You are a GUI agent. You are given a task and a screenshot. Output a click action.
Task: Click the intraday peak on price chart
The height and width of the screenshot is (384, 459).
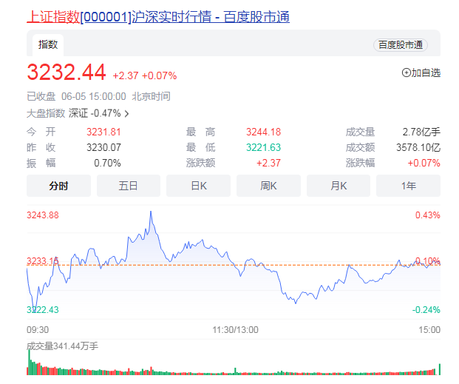pos(151,213)
